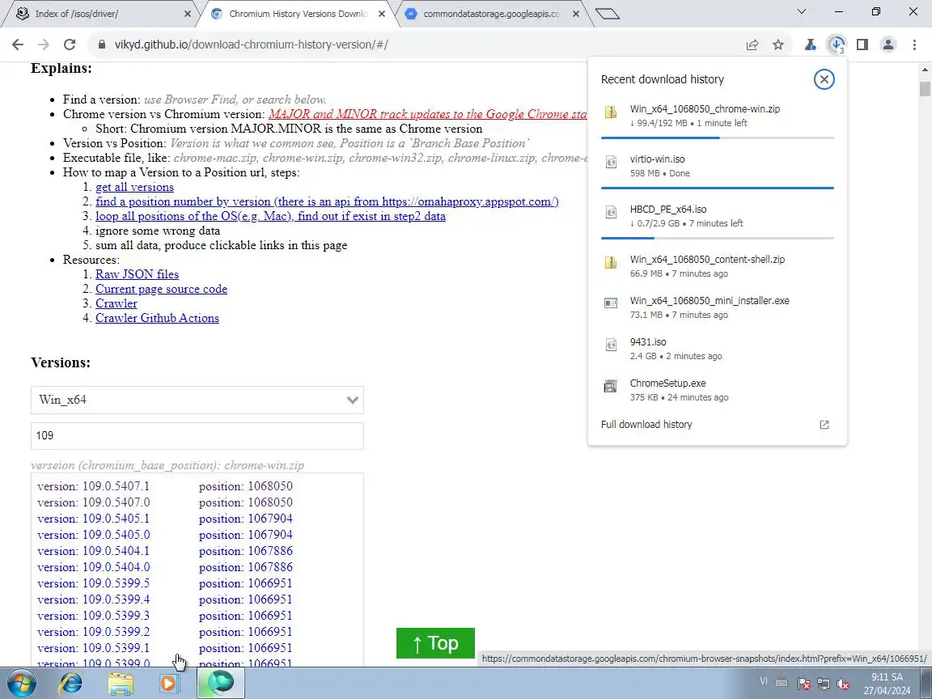Close the Chromium History Versions tab

click(382, 14)
